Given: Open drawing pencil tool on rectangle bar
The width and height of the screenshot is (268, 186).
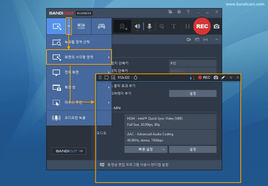Looking at the screenshot, I should [223, 78].
